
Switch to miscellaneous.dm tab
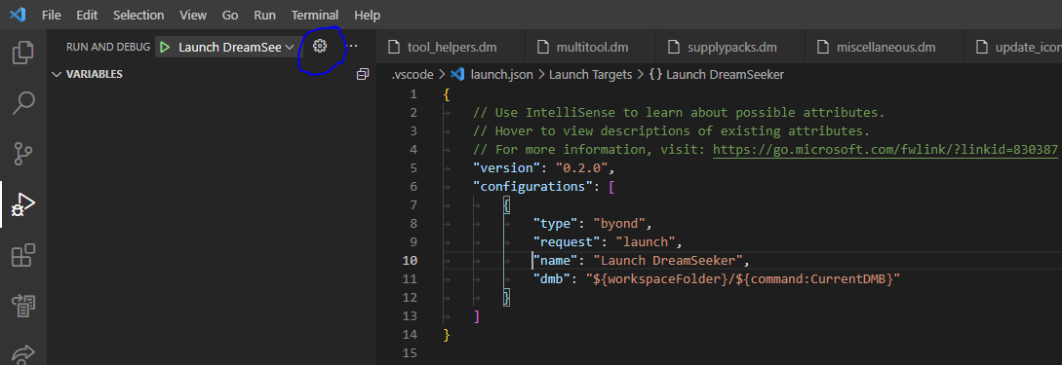coord(885,48)
